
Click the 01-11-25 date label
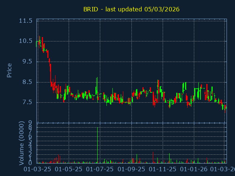click(x=162, y=169)
